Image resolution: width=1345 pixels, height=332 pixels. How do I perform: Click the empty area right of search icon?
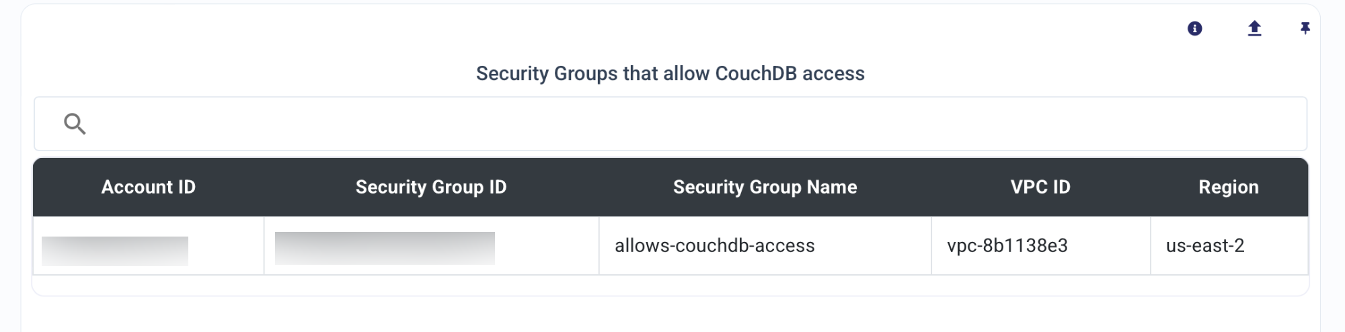pos(693,124)
